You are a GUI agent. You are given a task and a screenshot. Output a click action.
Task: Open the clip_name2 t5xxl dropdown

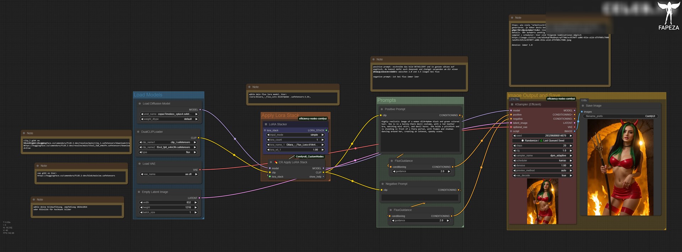point(168,147)
